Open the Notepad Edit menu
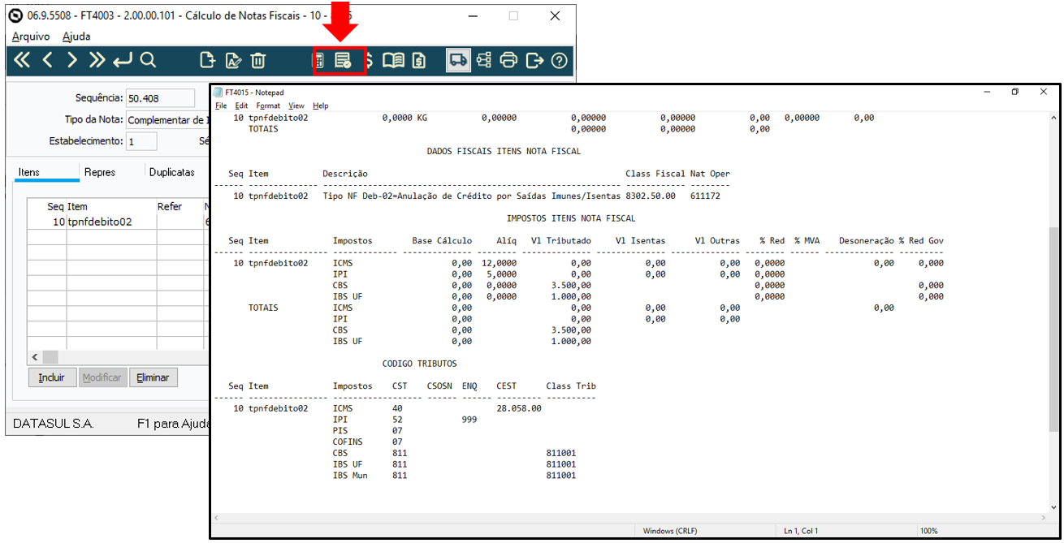This screenshot has height=543, width=1064. (x=241, y=106)
